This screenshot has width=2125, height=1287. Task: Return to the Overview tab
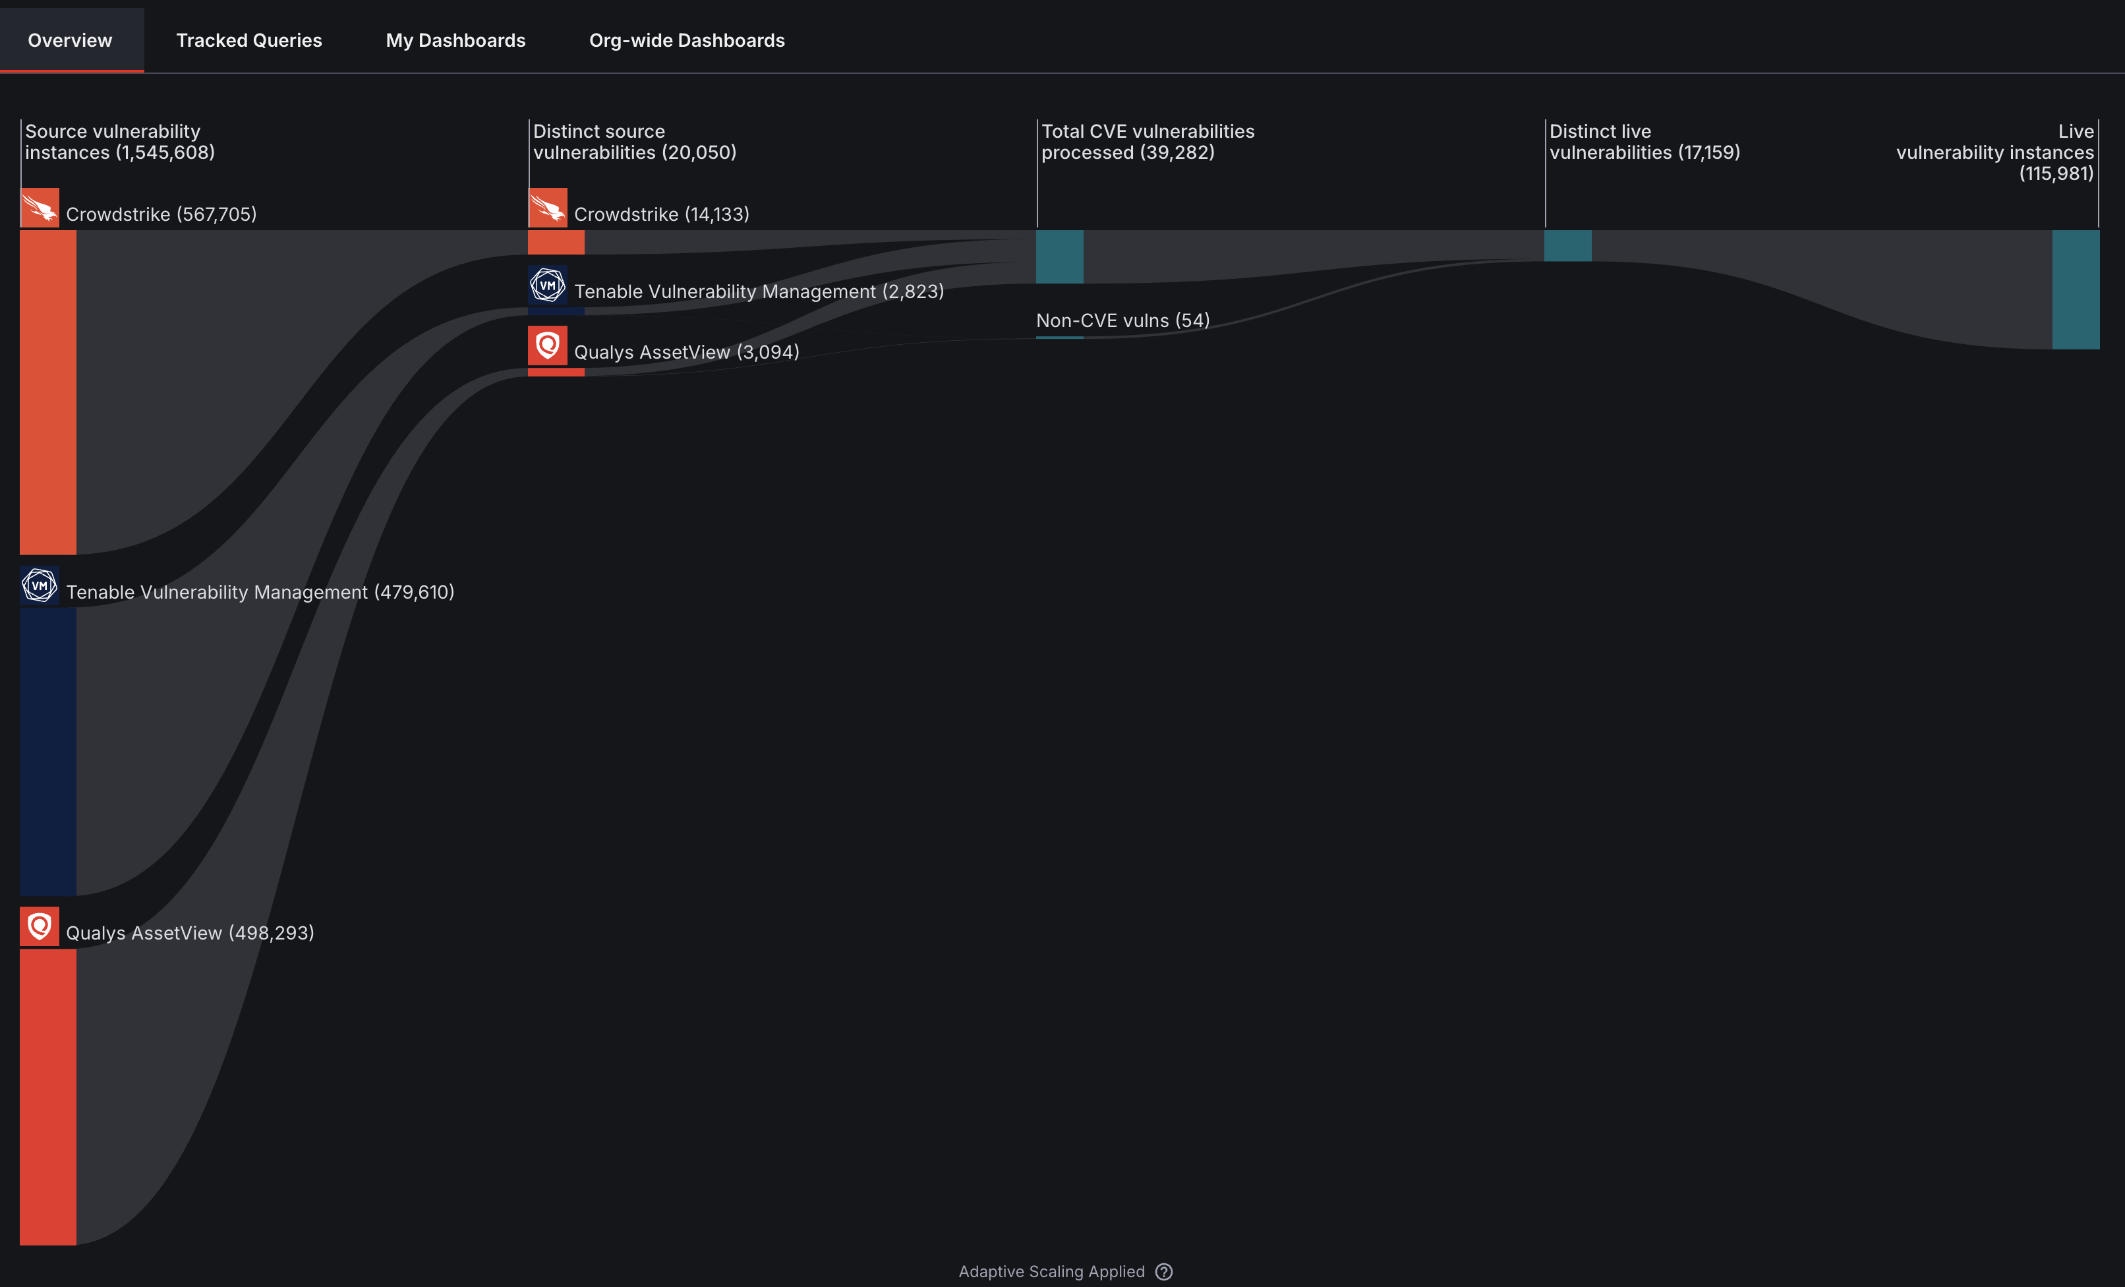point(70,40)
